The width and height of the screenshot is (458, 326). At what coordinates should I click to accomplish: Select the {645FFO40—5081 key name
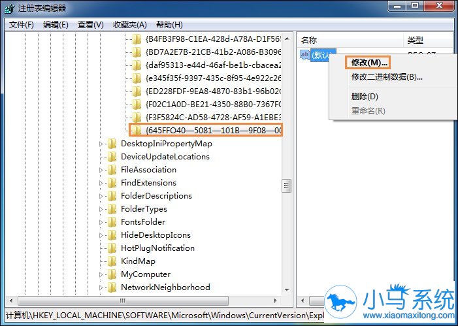pyautogui.click(x=213, y=130)
